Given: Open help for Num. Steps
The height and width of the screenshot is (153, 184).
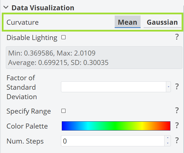Looking at the screenshot, I should click(177, 141).
